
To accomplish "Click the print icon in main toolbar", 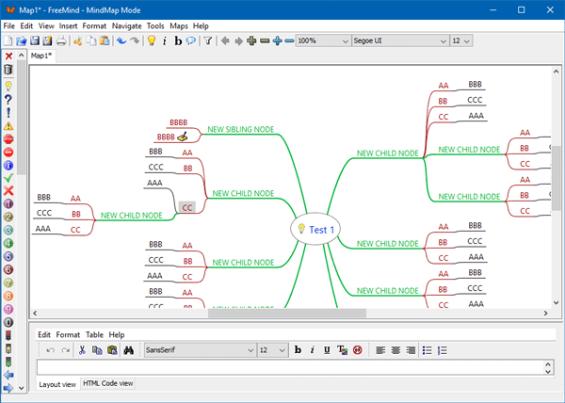I will point(61,41).
